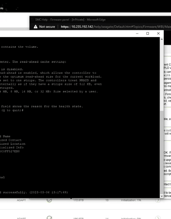171x219 pixels.
Task: Click the health checkmark icon in 186.9TB row
Action: (x=50, y=218)
